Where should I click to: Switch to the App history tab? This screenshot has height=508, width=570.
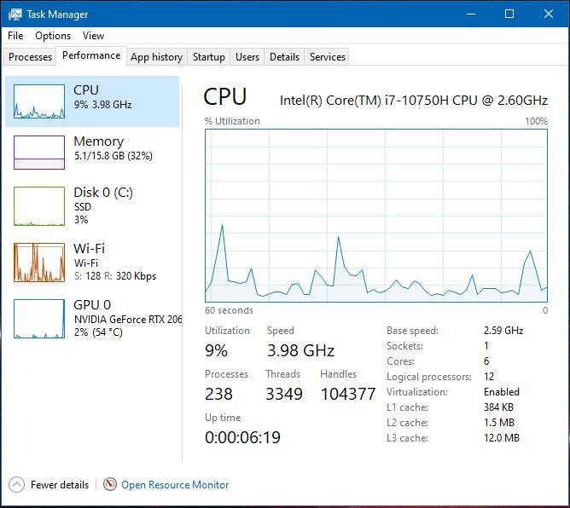[156, 57]
